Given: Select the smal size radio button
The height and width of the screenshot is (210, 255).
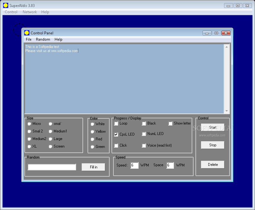Looking at the screenshot, I should point(50,124).
